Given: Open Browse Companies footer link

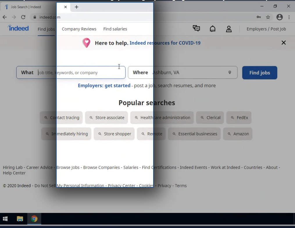Looking at the screenshot, I should 101,168.
